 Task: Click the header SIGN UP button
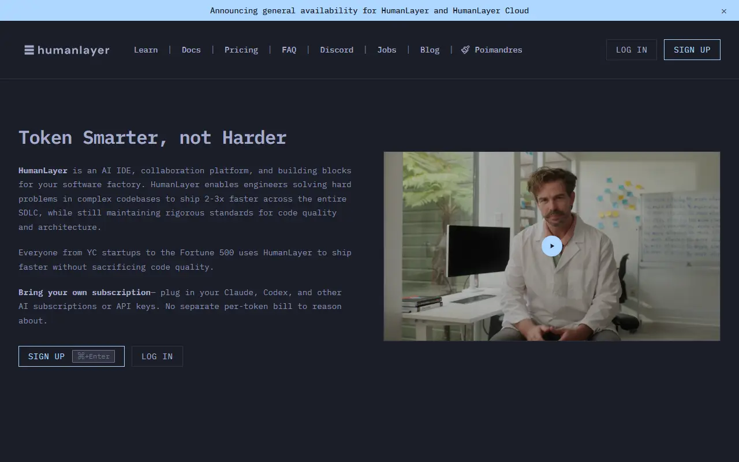[x=692, y=50]
